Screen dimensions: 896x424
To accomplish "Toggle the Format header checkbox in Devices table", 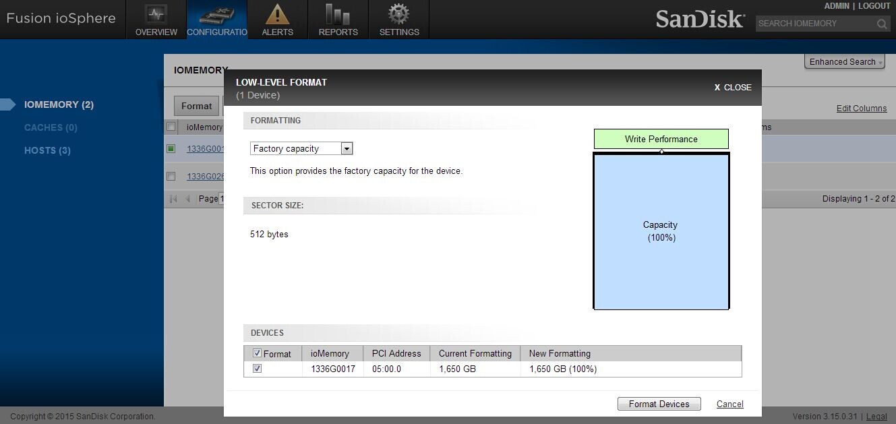I will coord(257,353).
